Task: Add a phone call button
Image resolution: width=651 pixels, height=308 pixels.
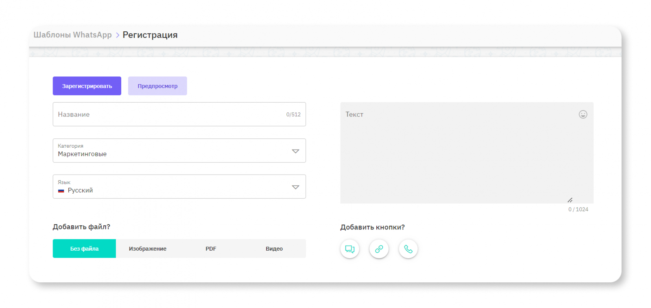Action: pos(408,249)
